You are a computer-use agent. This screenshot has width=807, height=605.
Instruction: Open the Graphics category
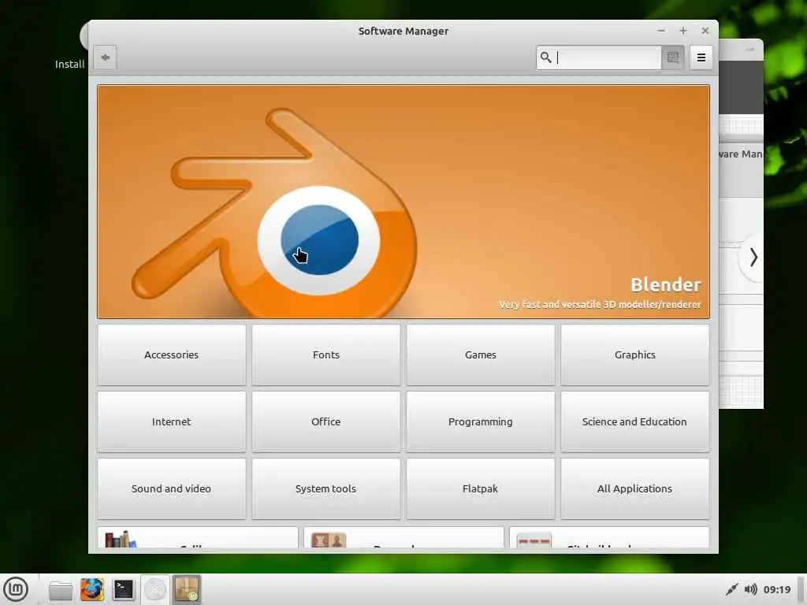(x=634, y=354)
